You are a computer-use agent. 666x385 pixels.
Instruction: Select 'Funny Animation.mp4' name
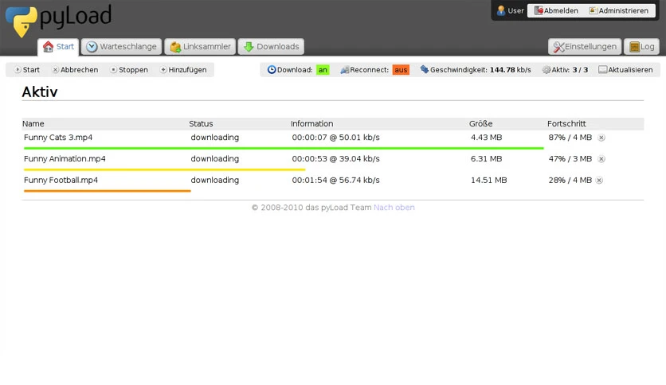(65, 158)
